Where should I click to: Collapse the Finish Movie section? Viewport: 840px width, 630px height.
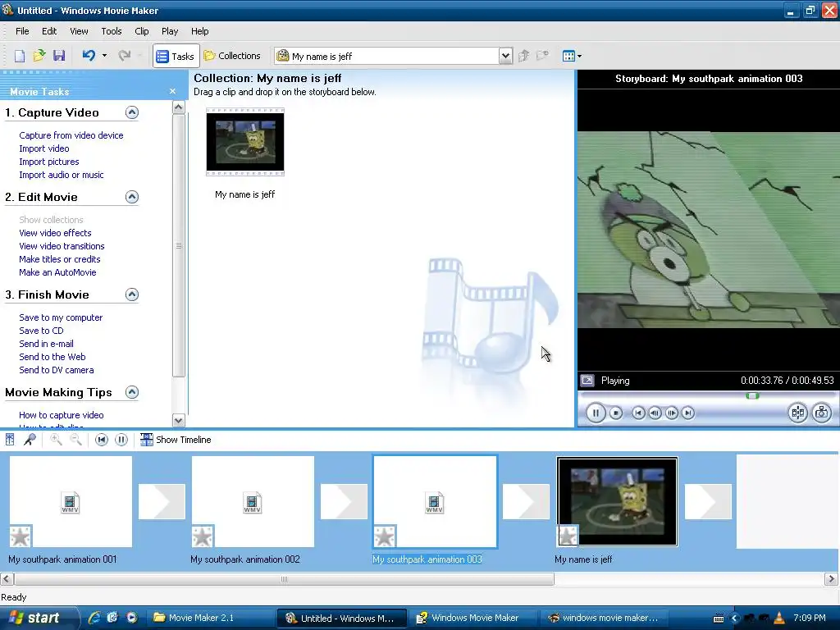(132, 294)
